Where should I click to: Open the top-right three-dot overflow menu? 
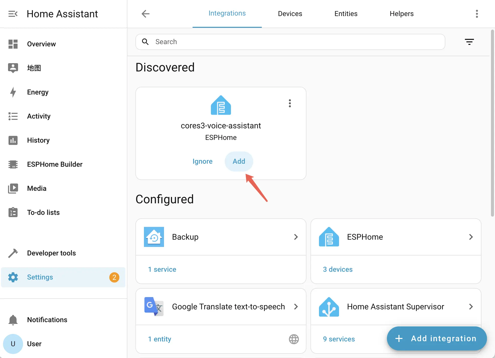click(477, 14)
